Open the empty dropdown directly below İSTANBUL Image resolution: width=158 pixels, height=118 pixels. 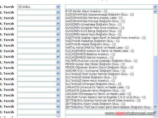point(58,12)
